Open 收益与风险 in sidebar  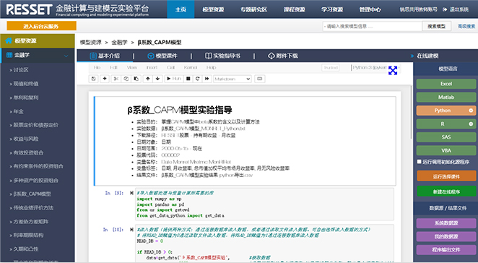pos(25,139)
